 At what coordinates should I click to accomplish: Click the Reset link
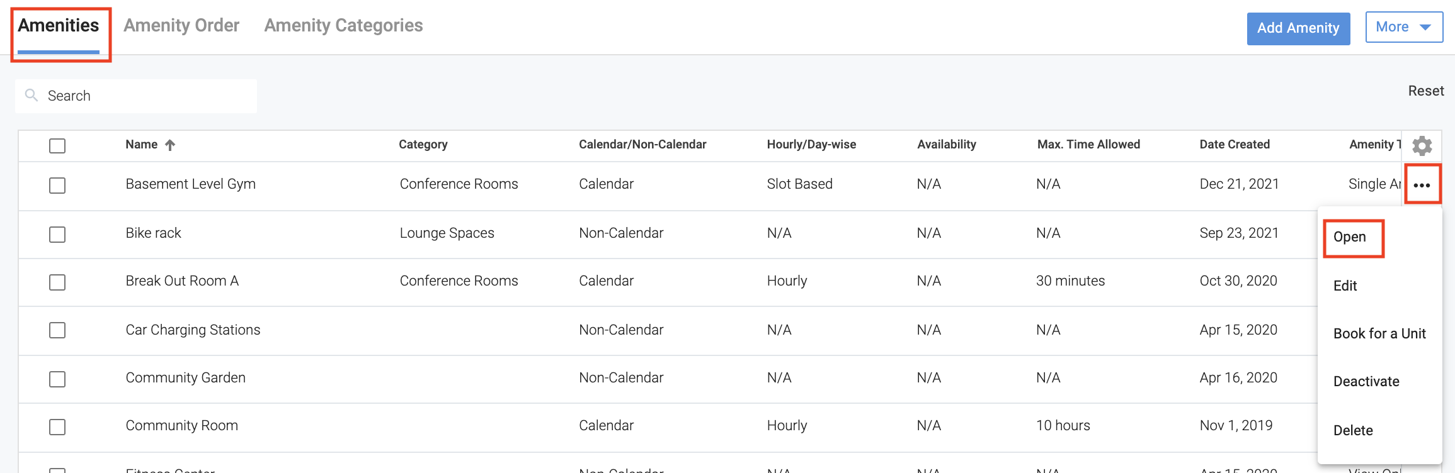(x=1426, y=91)
